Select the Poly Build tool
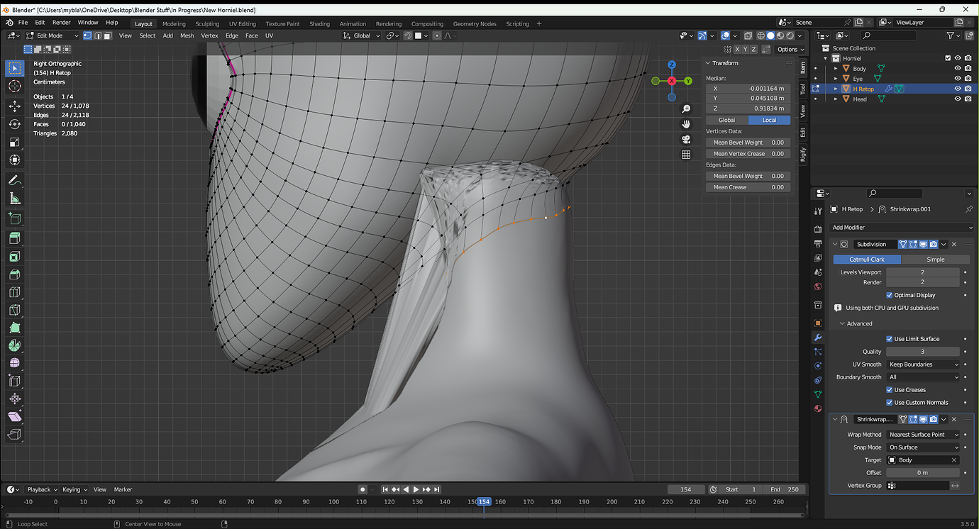 (15, 328)
